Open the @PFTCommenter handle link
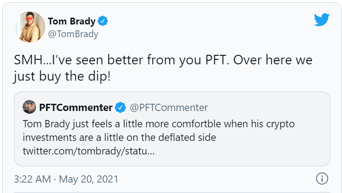 click(x=169, y=107)
